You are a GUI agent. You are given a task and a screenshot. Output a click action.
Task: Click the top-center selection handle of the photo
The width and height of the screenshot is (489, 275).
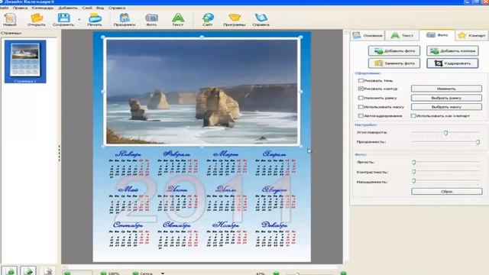tap(202, 37)
